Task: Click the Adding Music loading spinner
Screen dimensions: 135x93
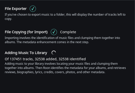Action: point(54,53)
